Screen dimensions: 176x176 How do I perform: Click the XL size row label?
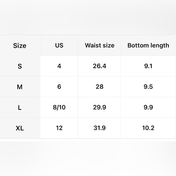point(20,128)
